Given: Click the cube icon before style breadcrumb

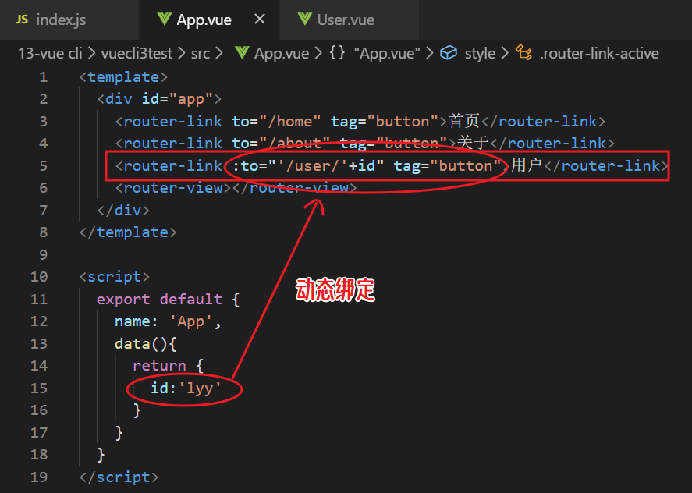Looking at the screenshot, I should tap(449, 53).
